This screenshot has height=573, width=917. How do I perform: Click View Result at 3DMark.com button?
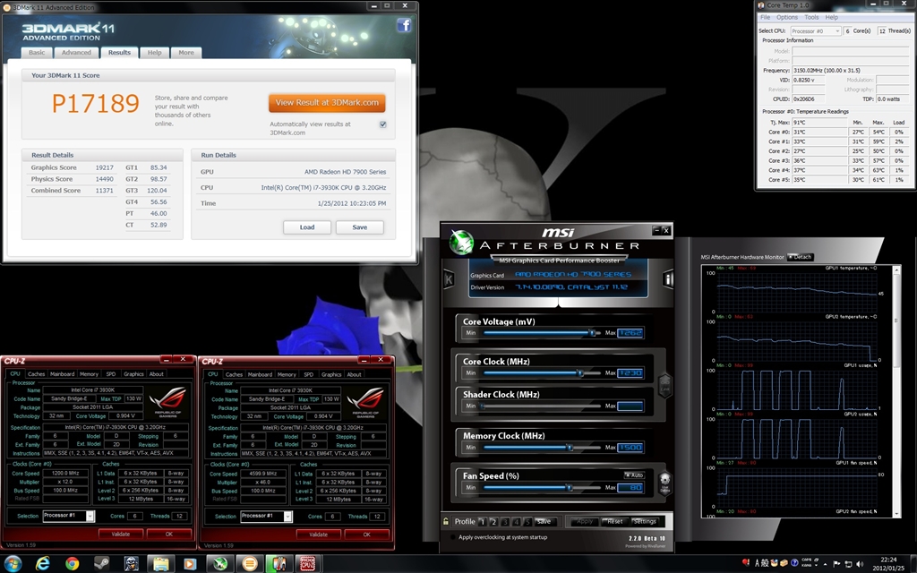327,102
